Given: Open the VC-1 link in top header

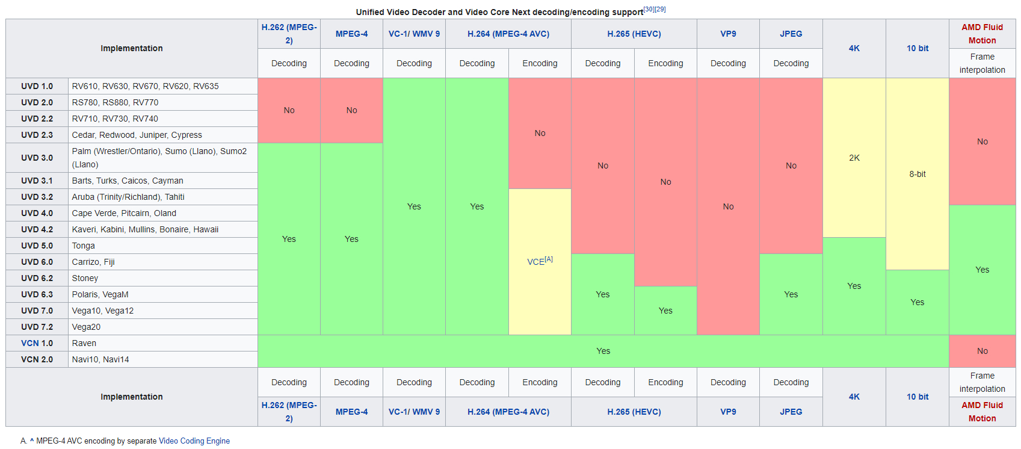Looking at the screenshot, I should pyautogui.click(x=398, y=34).
